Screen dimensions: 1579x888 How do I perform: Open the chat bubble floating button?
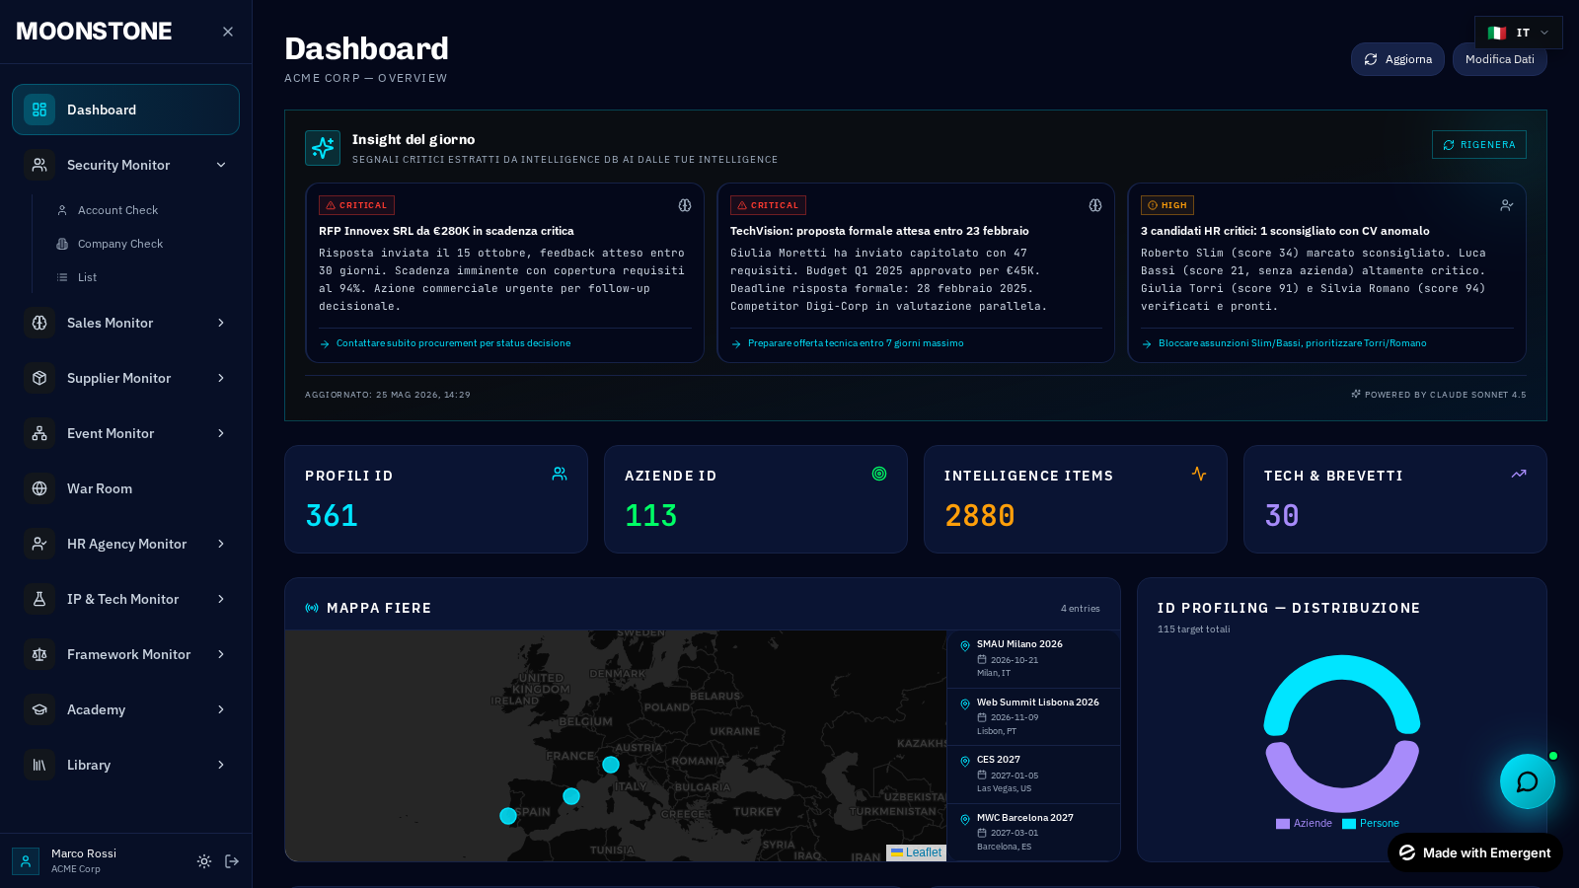1528,781
